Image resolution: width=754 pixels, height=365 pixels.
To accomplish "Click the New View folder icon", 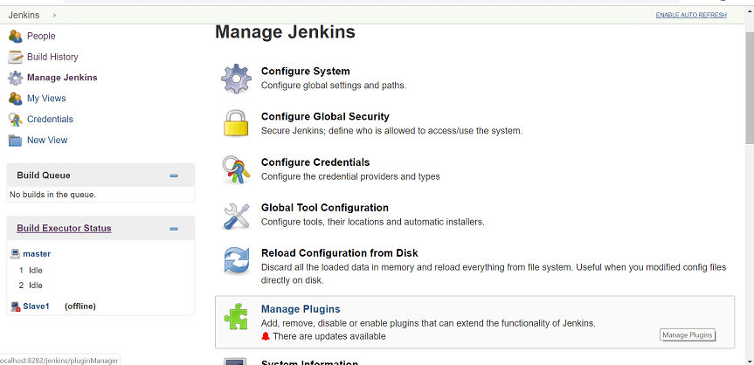I will point(16,141).
